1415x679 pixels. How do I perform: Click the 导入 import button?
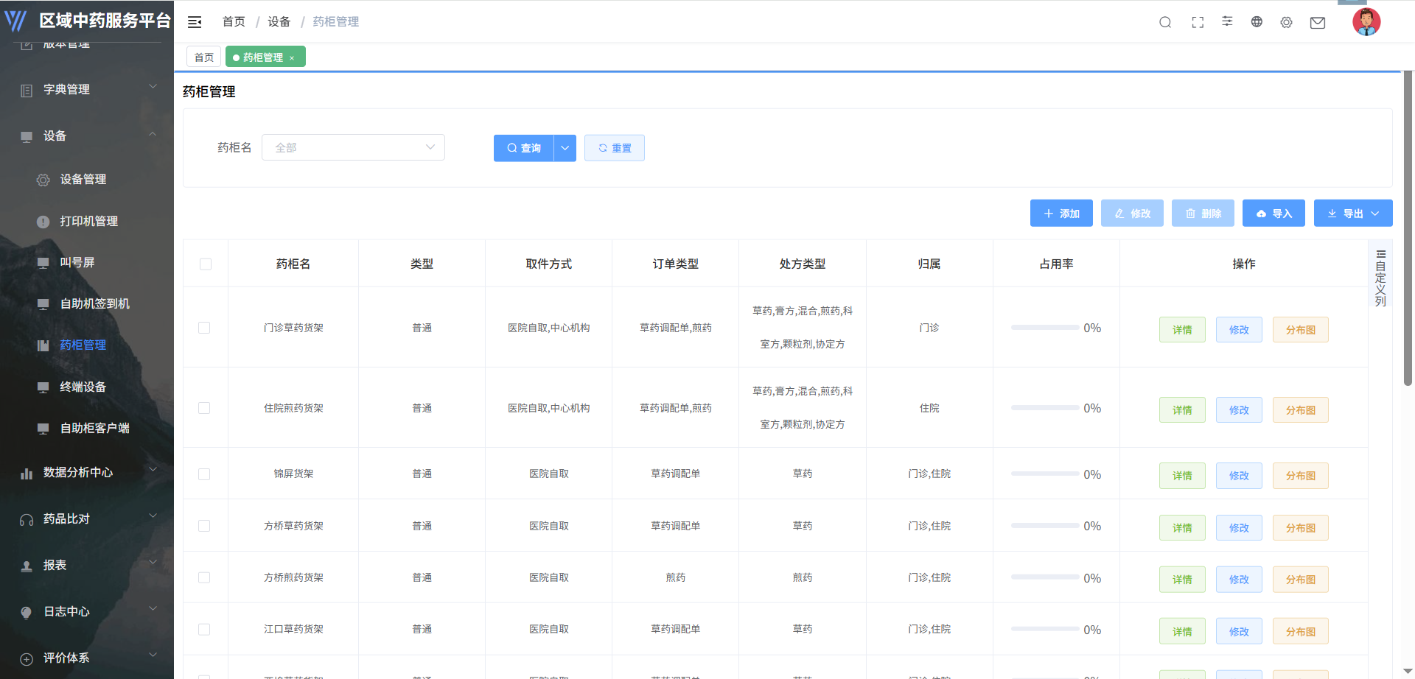click(x=1273, y=214)
